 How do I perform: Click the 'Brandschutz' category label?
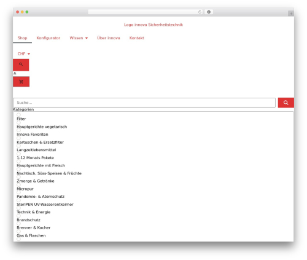28,220
